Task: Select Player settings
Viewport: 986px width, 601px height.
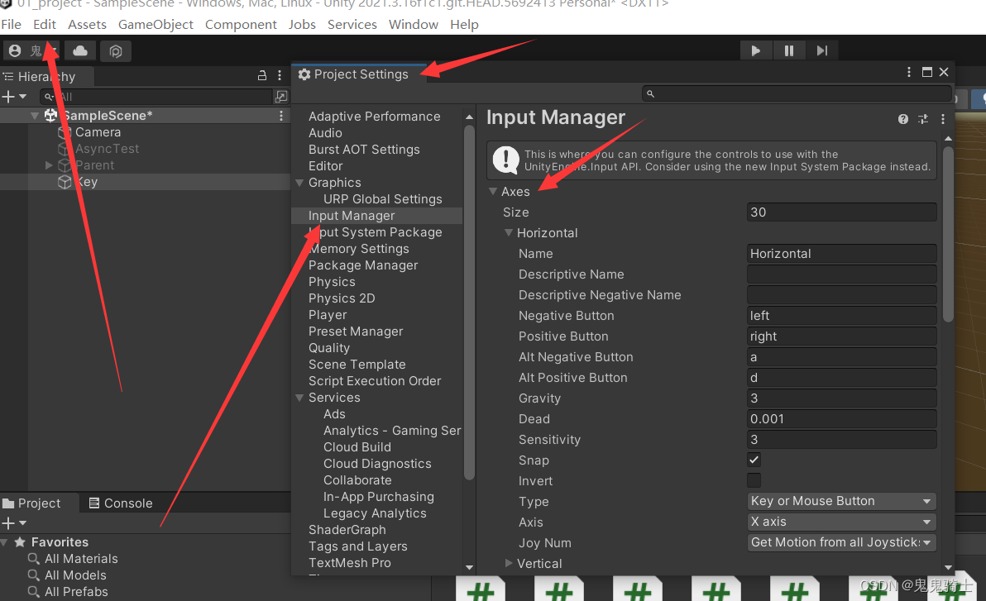Action: tap(328, 315)
